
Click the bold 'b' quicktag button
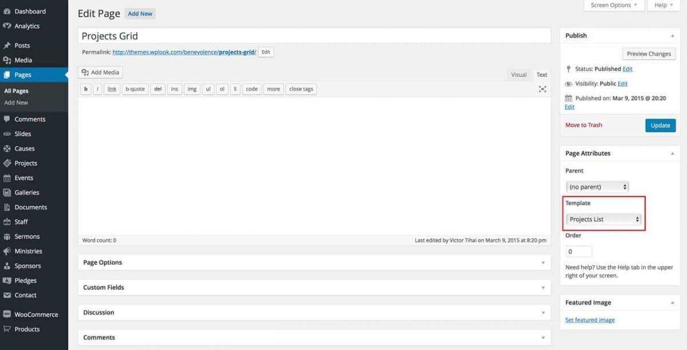86,89
